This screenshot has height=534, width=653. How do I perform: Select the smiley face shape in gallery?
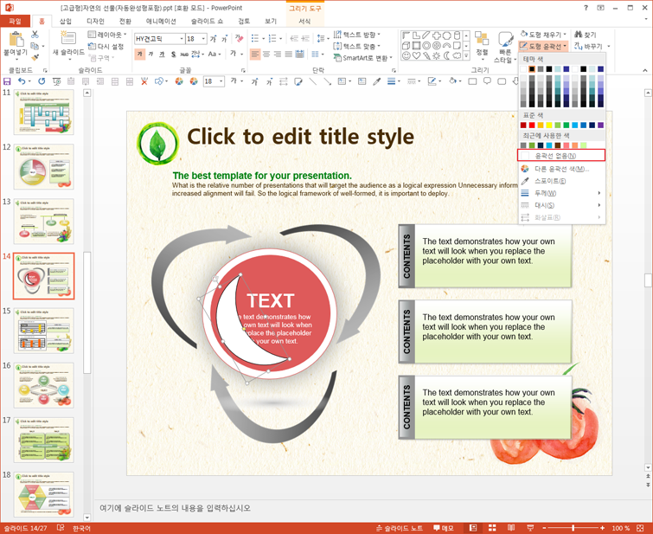click(x=406, y=55)
